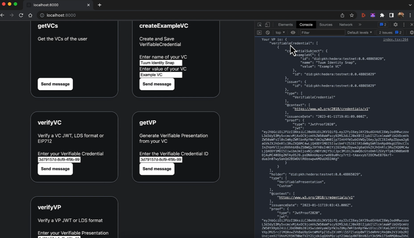Toggle the device toolbar icon
This screenshot has width=414, height=238.
267,25
